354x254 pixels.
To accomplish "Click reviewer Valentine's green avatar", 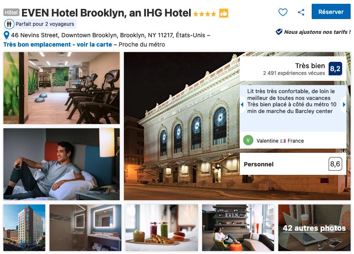I will [248, 140].
